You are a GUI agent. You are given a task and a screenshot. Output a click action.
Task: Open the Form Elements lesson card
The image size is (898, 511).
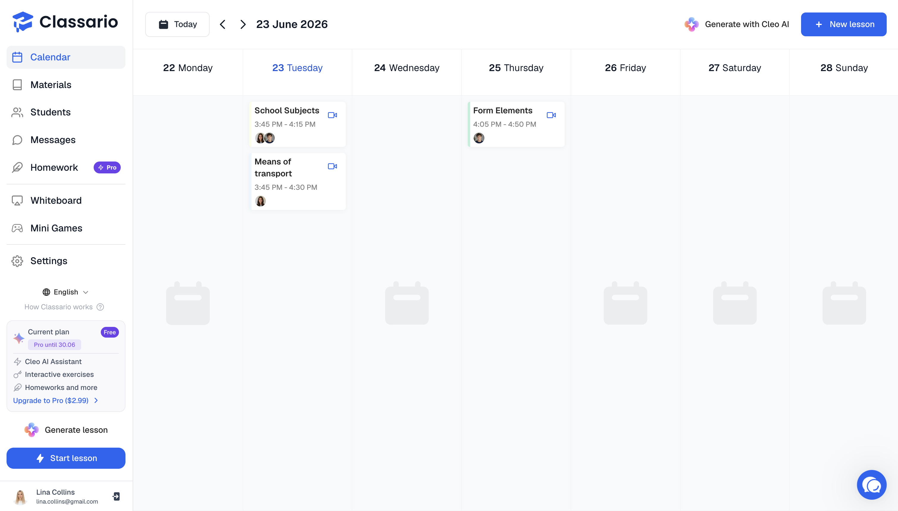tap(516, 124)
